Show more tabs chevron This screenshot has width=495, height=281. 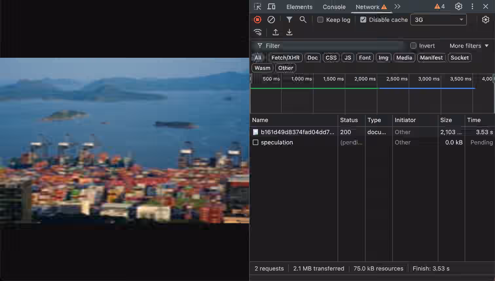point(397,7)
